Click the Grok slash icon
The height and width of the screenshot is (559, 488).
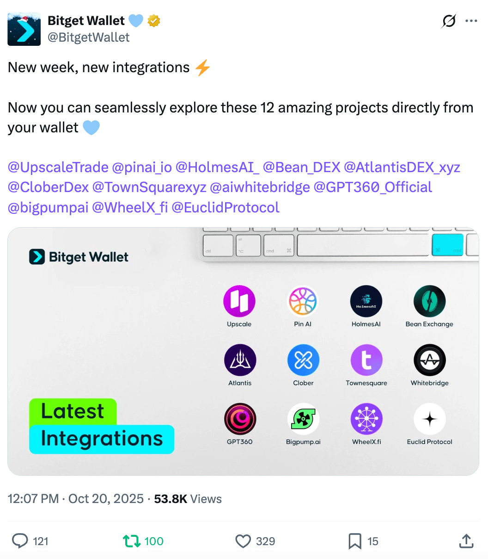(449, 21)
